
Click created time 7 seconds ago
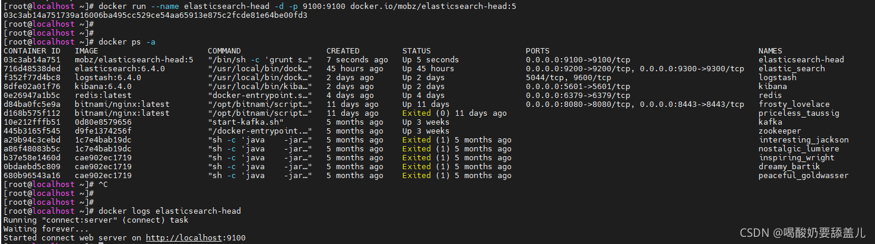pyautogui.click(x=357, y=60)
